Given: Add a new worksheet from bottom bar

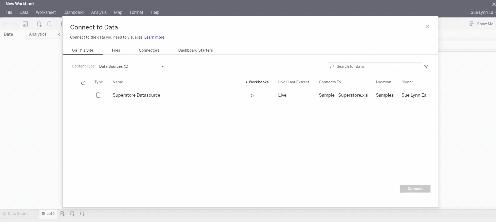Looking at the screenshot, I should tap(62, 214).
